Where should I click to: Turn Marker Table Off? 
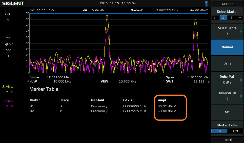pyautogui.click(x=235, y=131)
